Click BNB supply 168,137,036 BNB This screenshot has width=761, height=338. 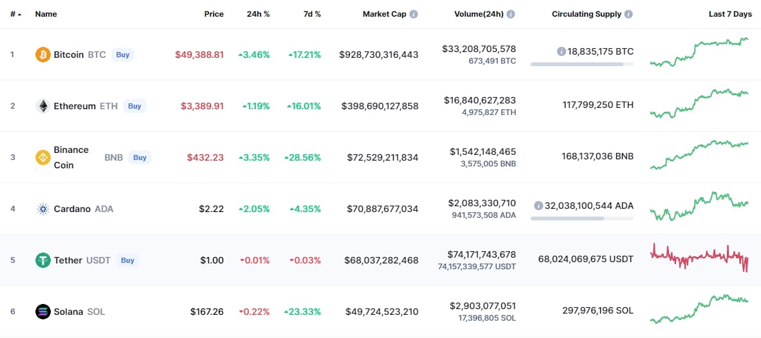coord(597,156)
